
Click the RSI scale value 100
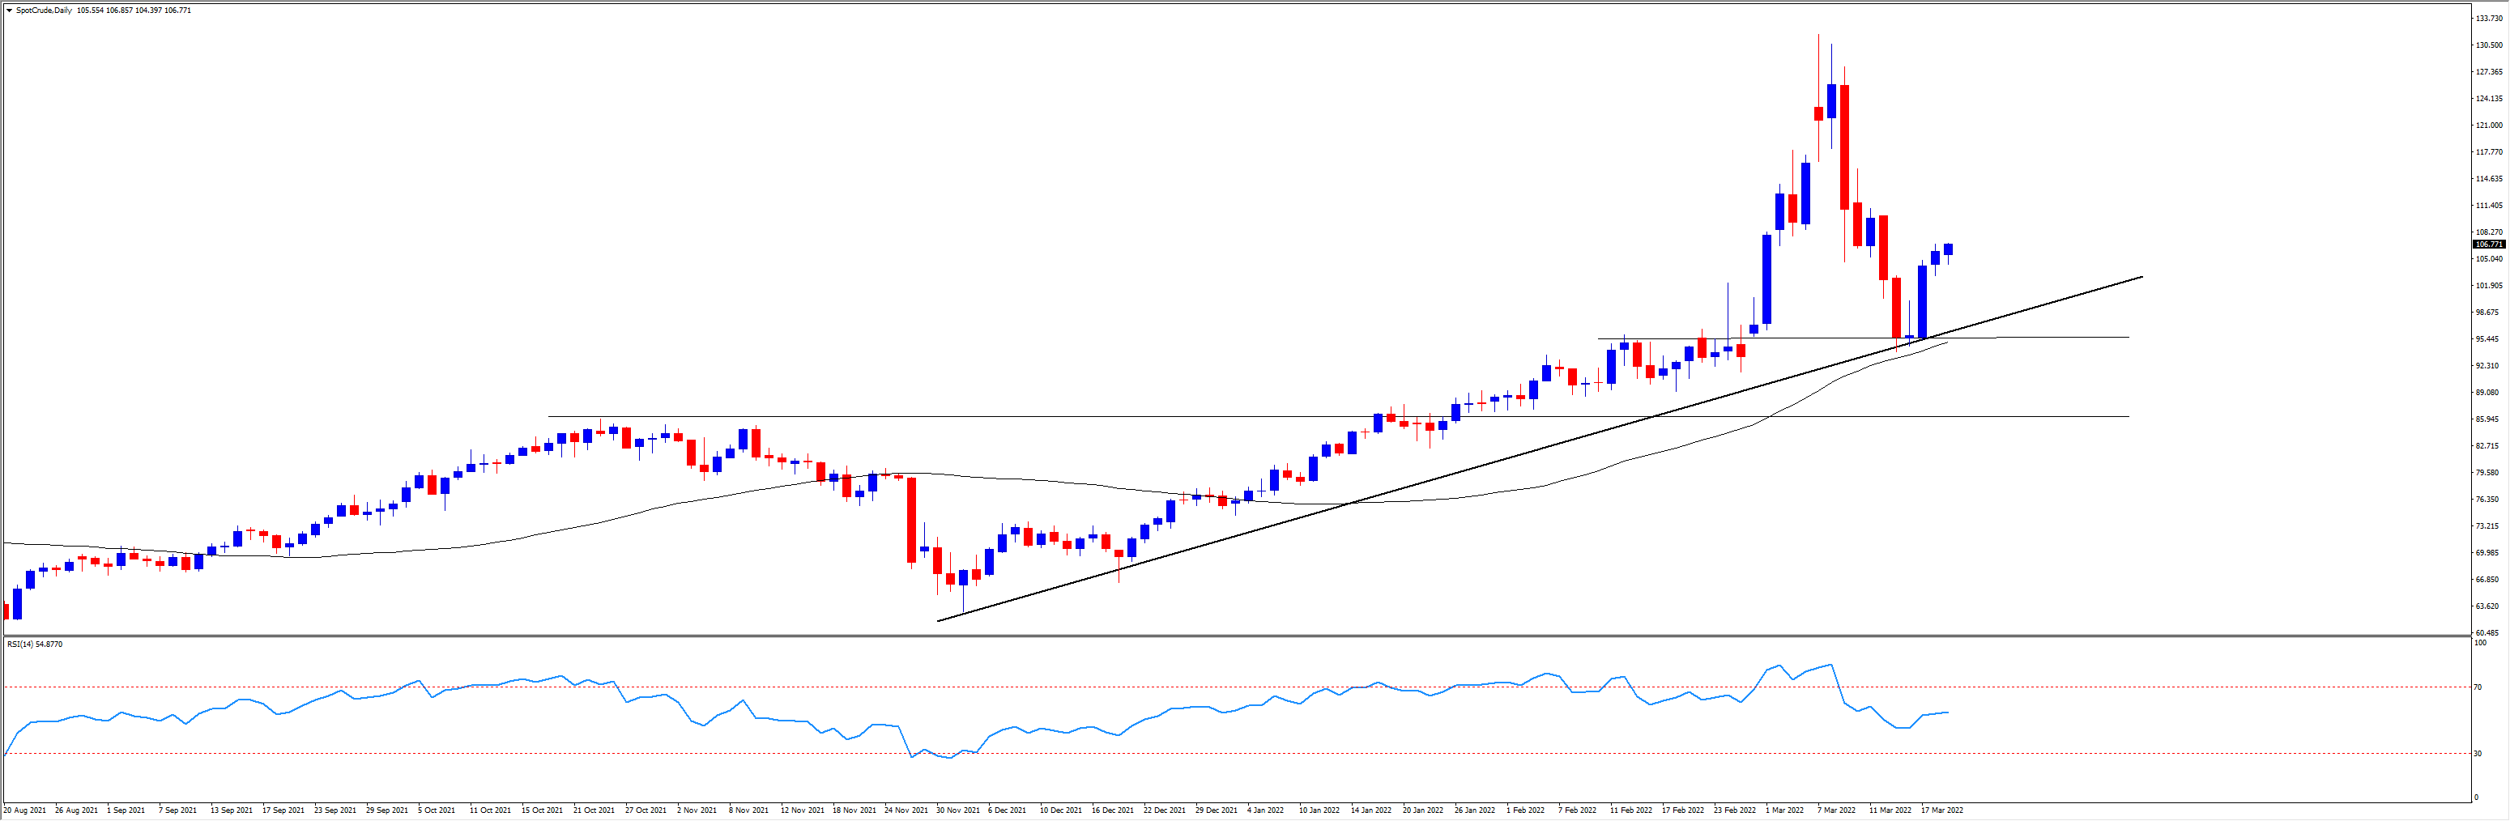pyautogui.click(x=2479, y=643)
